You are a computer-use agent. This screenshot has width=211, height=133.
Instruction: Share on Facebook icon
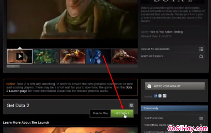coord(156,96)
